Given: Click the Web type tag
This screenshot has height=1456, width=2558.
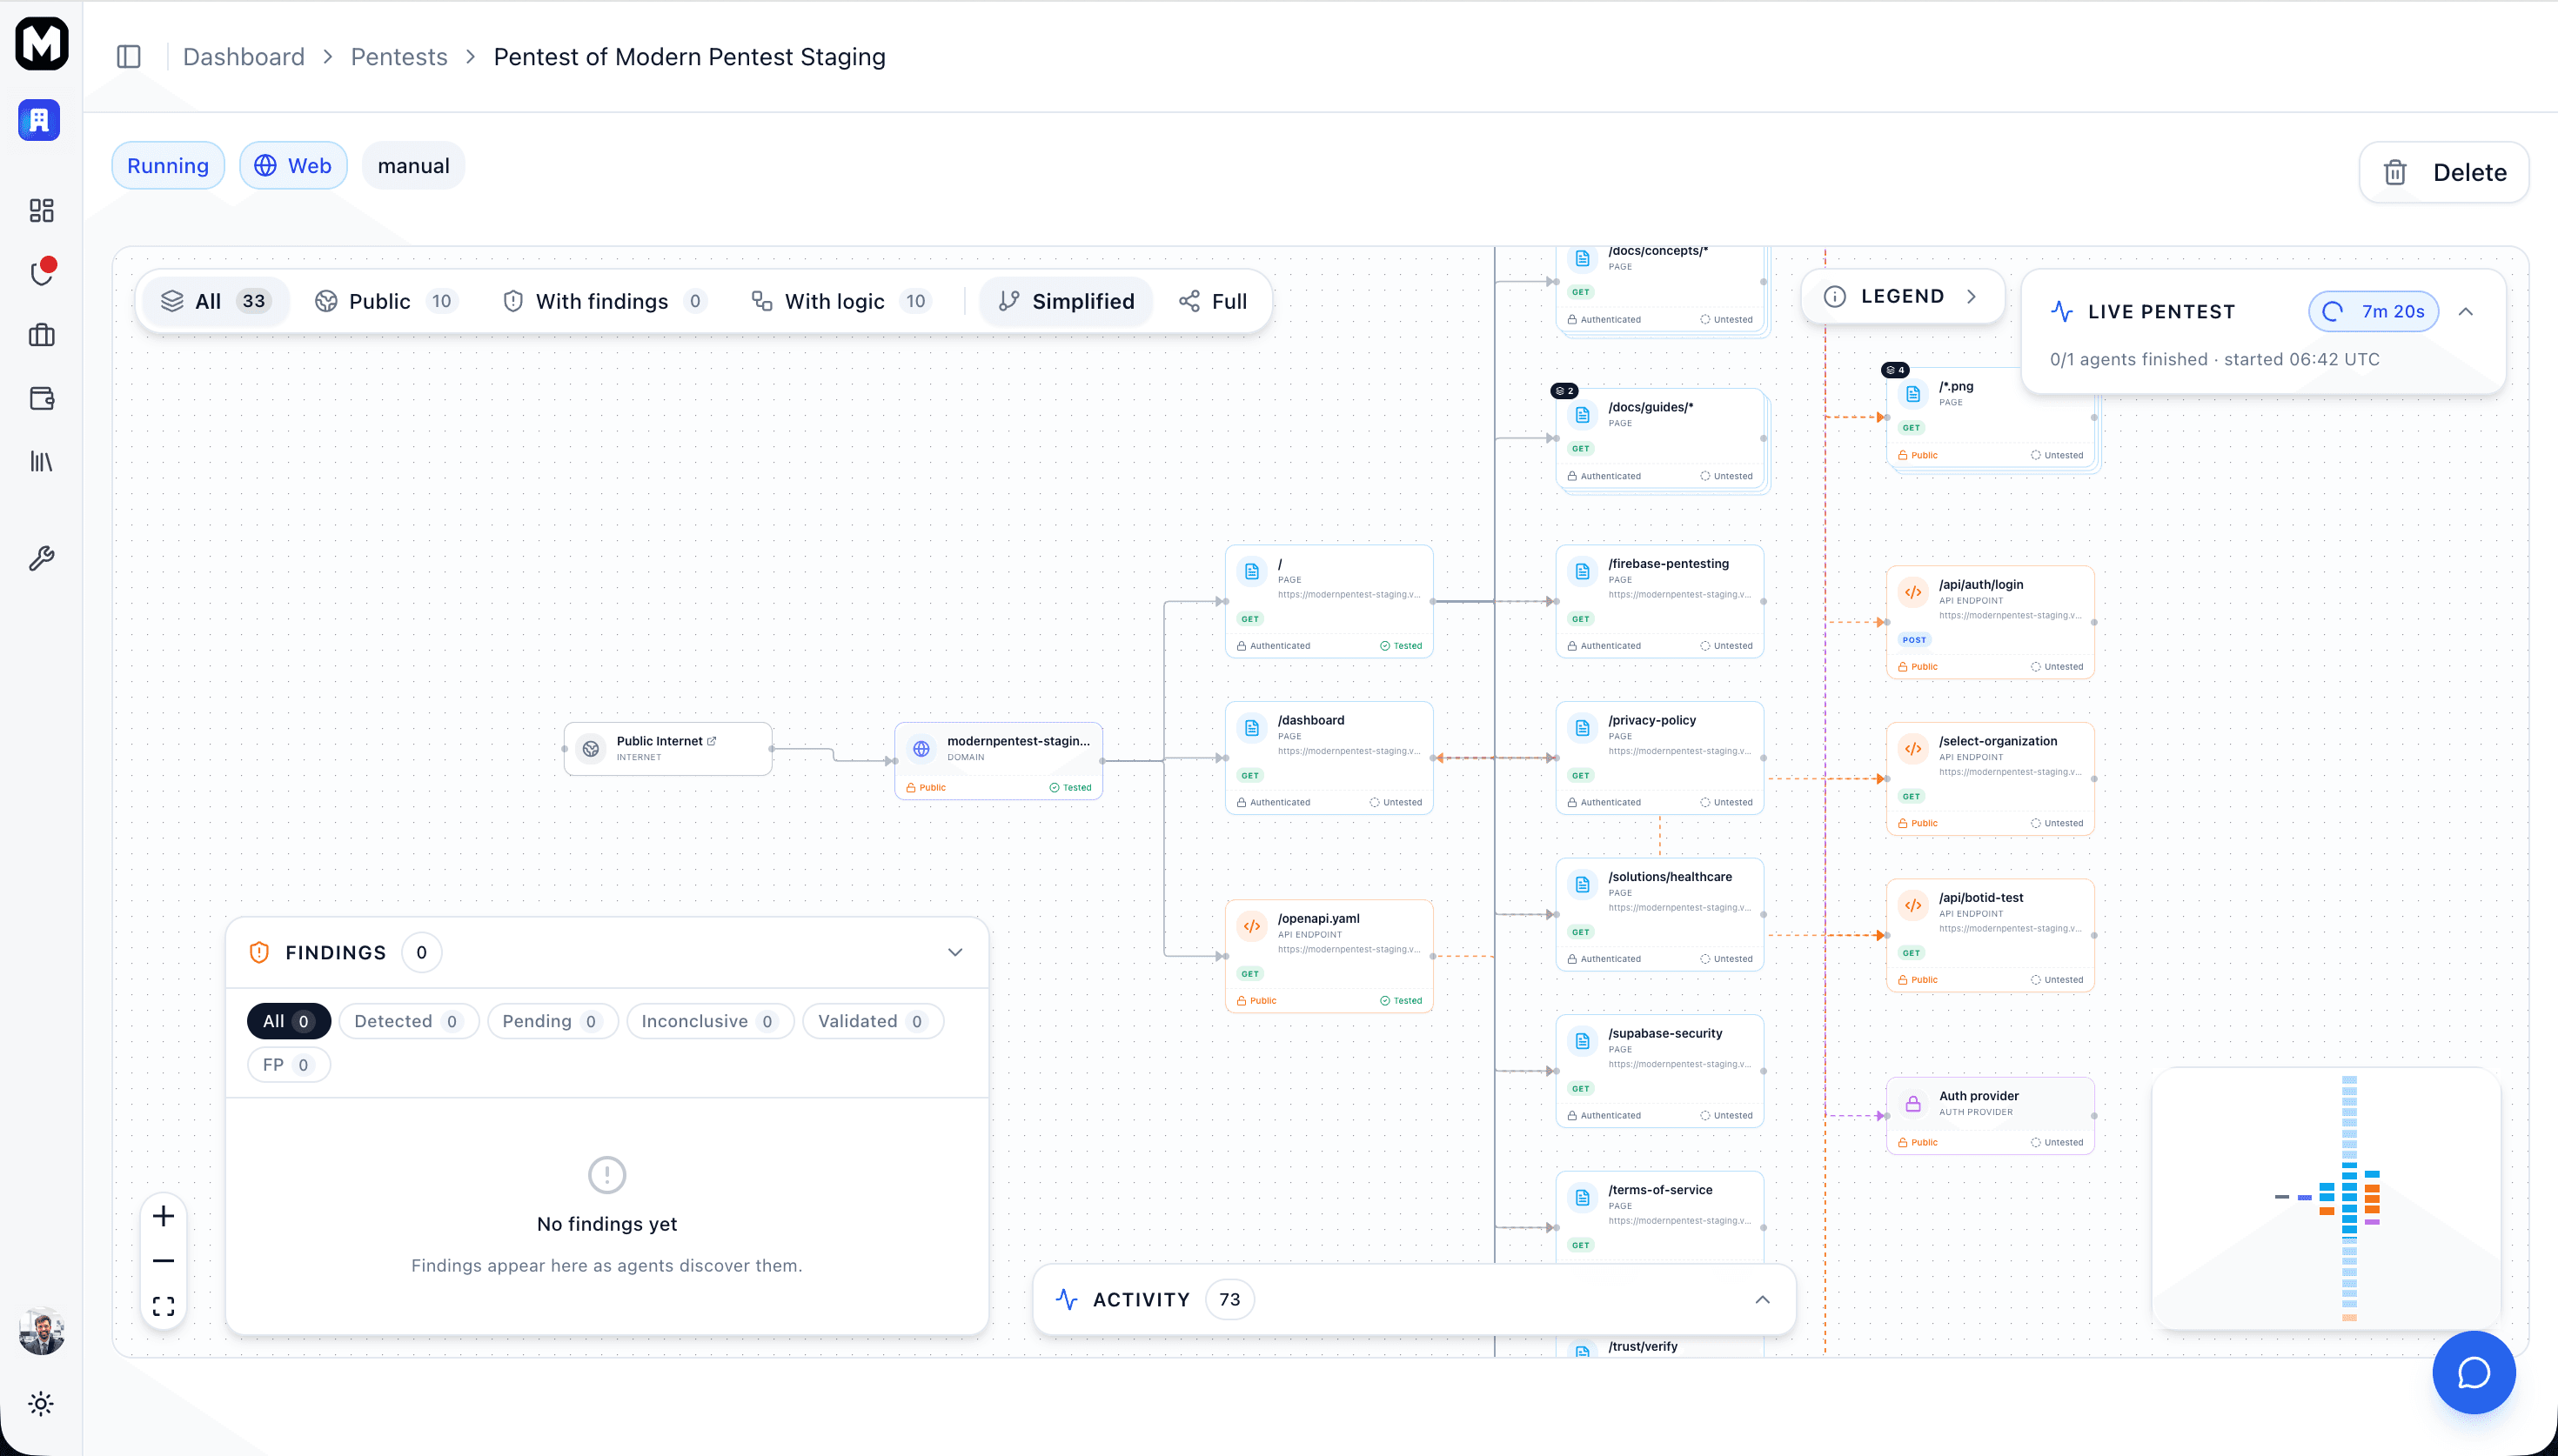Looking at the screenshot, I should pos(293,166).
